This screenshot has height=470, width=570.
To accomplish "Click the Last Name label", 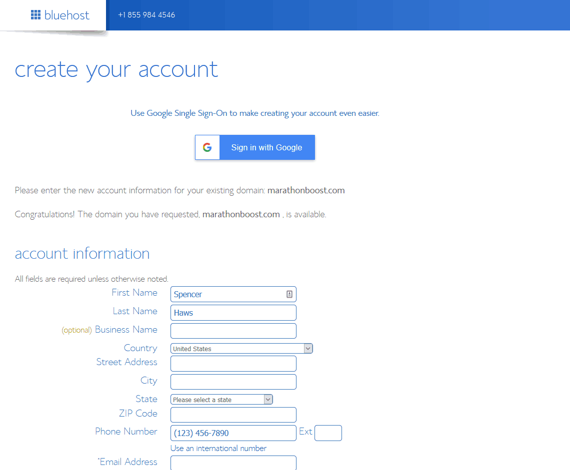I will click(135, 311).
